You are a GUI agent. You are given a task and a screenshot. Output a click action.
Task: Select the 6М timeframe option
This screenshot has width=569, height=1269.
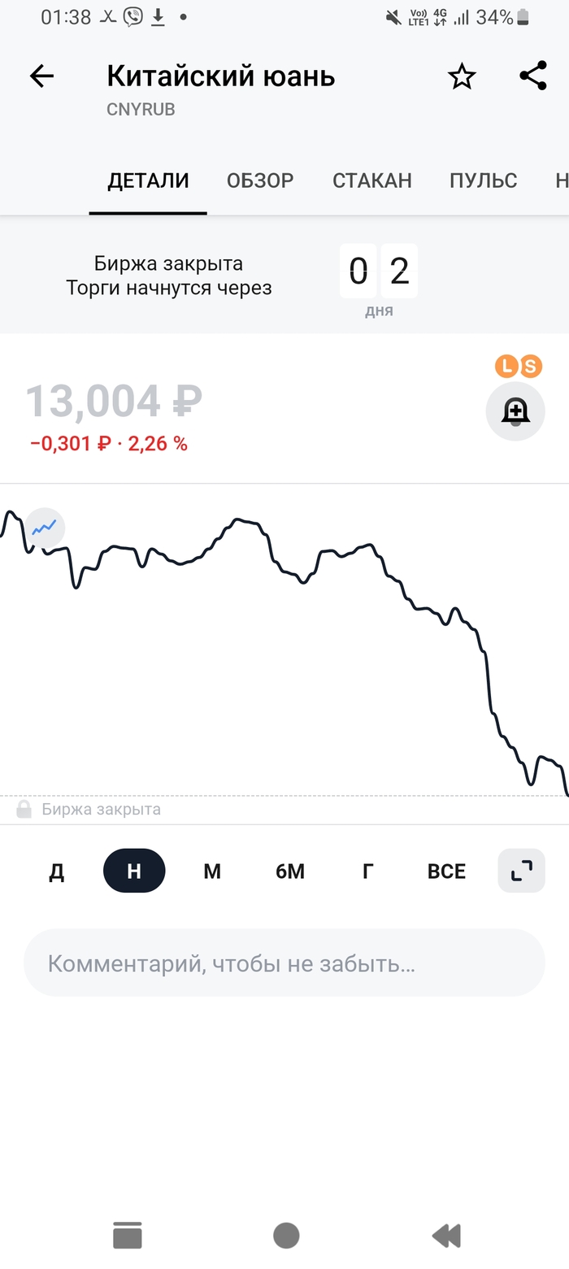click(289, 870)
